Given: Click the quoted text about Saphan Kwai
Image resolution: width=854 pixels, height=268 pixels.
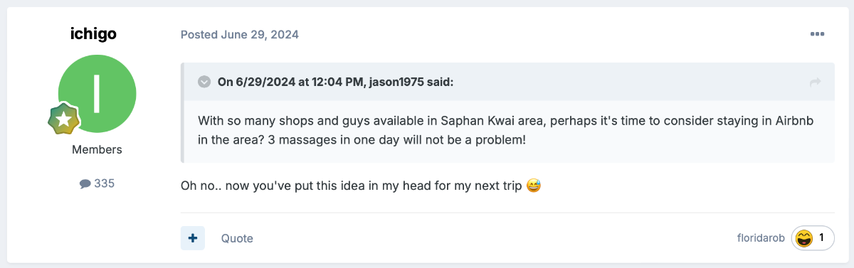Looking at the screenshot, I should click(x=505, y=130).
